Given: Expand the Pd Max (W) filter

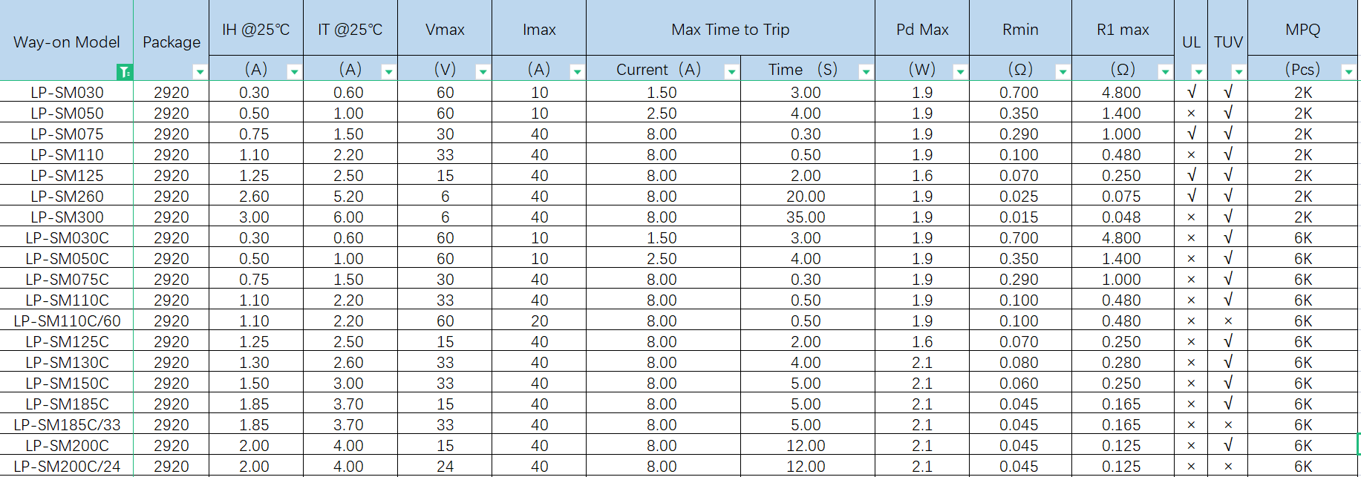Looking at the screenshot, I should (x=960, y=72).
